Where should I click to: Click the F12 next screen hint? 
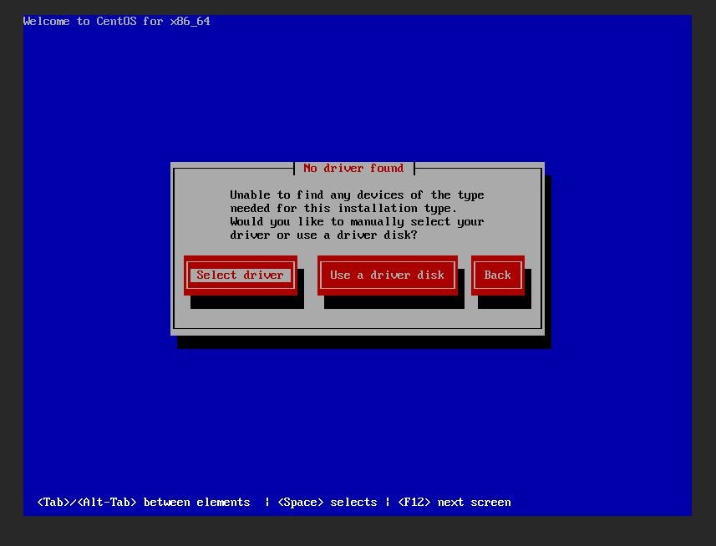point(454,503)
